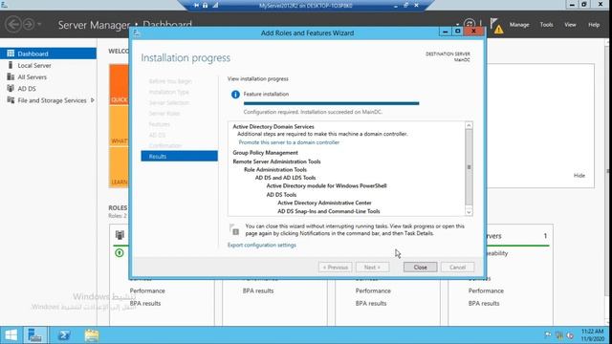
Task: Click BPA results in the first role tile
Action: click(x=144, y=303)
